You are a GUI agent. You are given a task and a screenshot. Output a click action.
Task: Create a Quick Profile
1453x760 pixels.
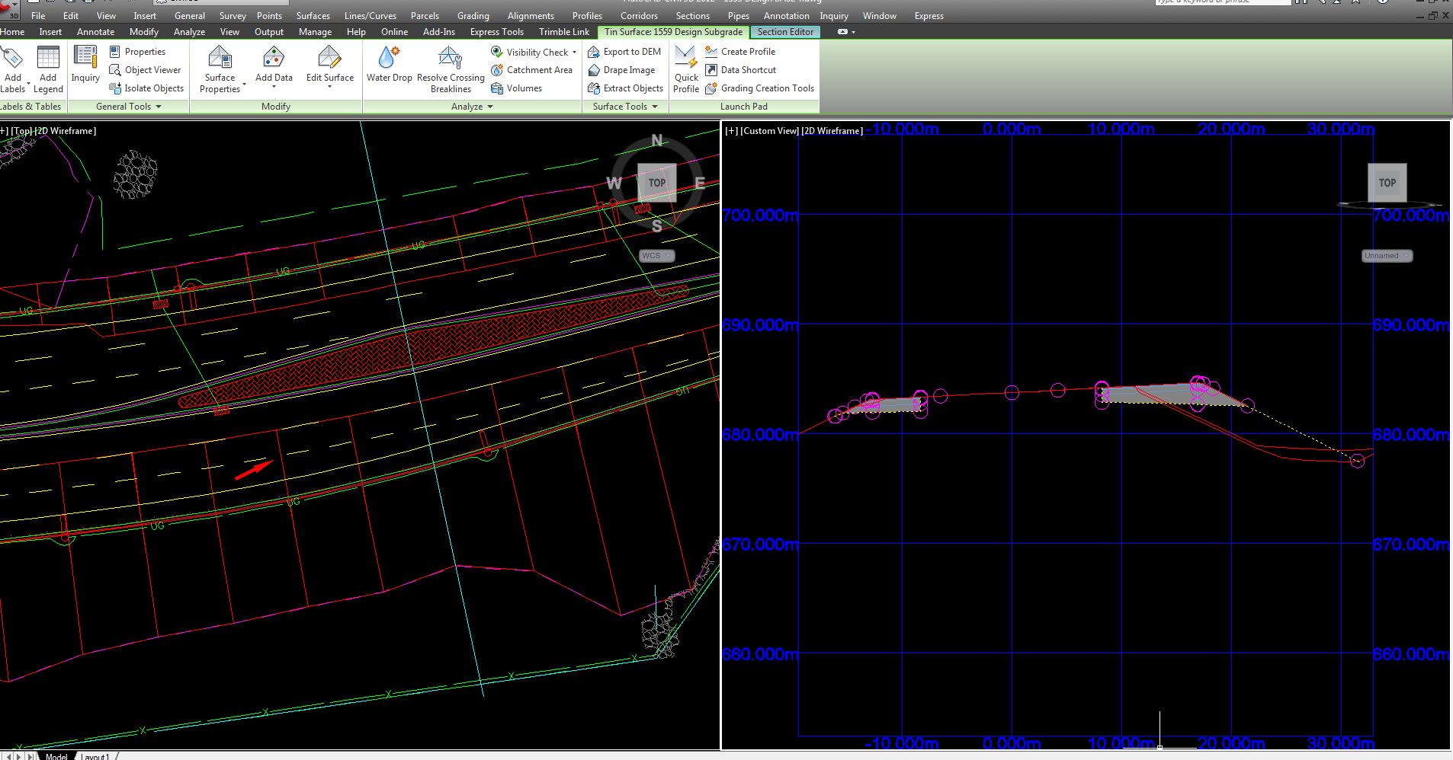[686, 69]
